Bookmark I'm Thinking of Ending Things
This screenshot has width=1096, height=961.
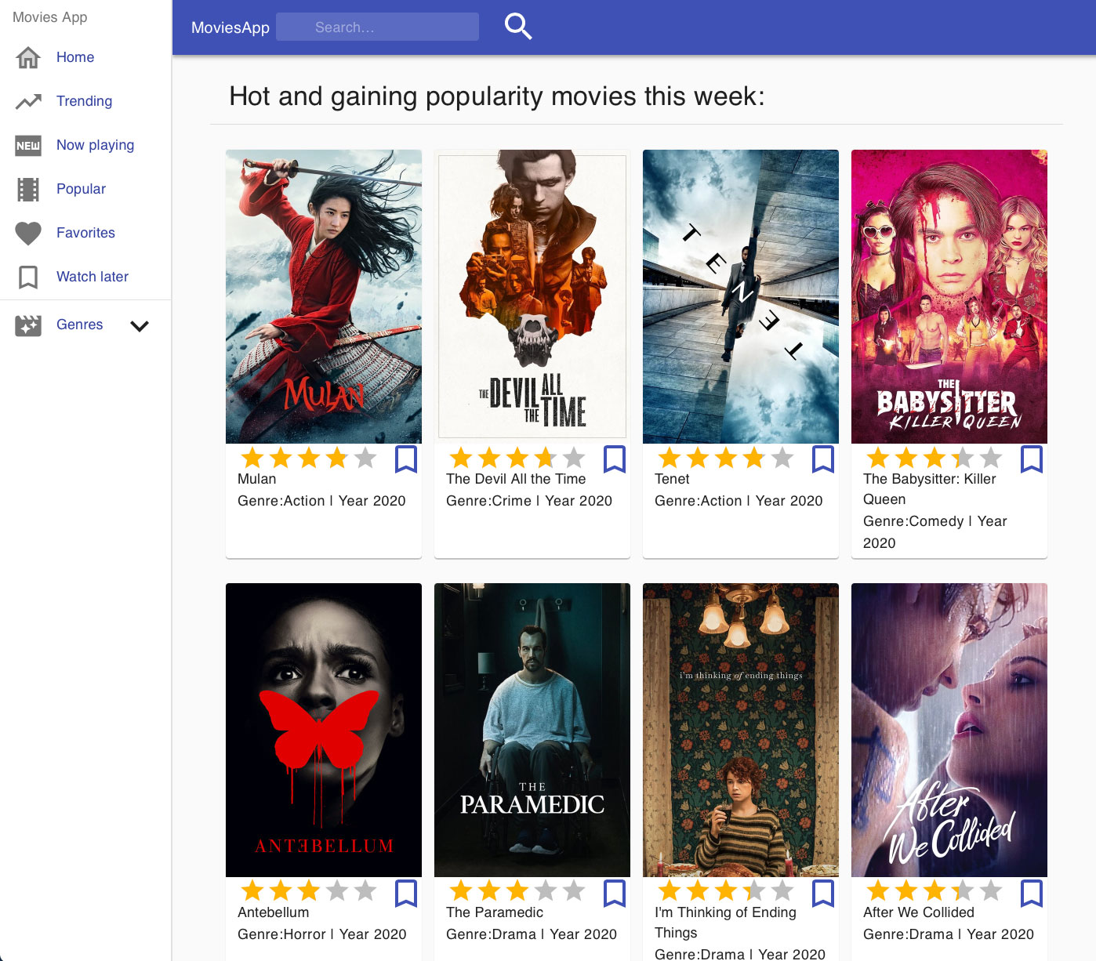pos(823,892)
